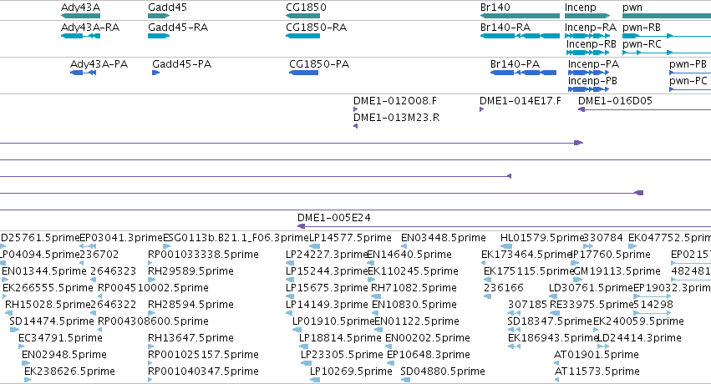
Task: Click the Gadd45-PA small arrow glyph
Action: [x=156, y=73]
